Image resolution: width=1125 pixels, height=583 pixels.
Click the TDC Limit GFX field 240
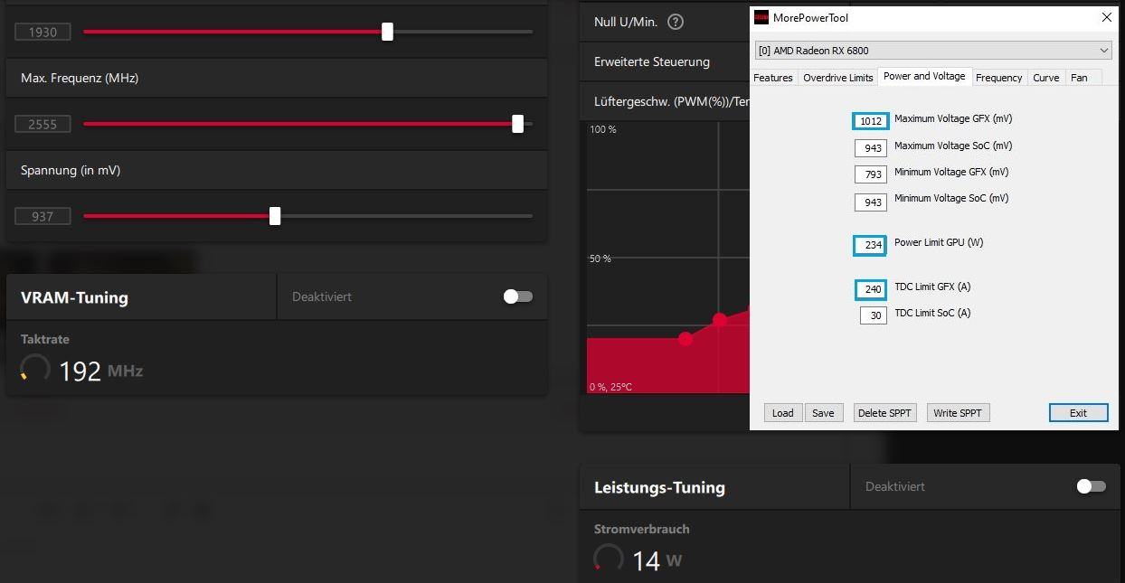[871, 289]
